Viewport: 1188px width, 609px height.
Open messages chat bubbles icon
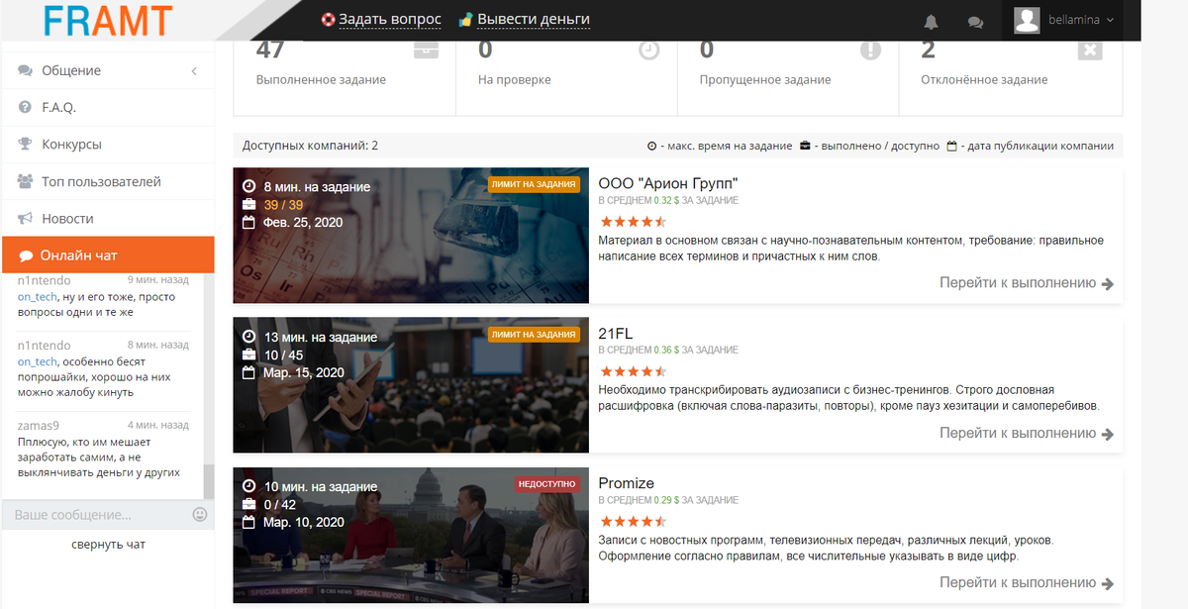pos(975,21)
